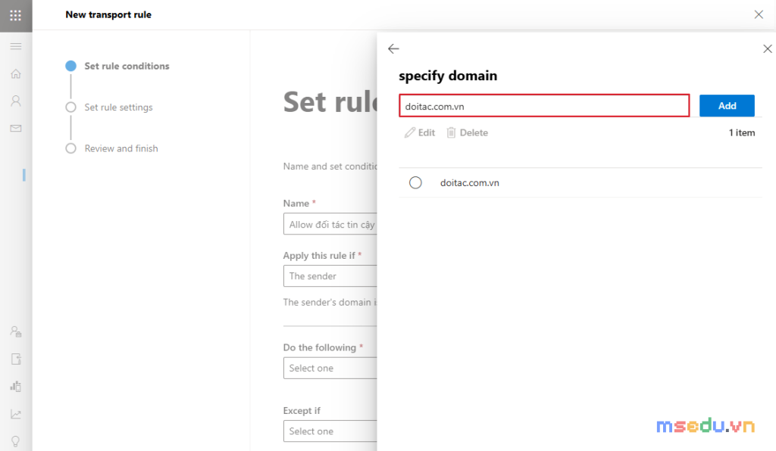Select the Set rule conditions step
Viewport: 776px width, 451px height.
point(117,66)
